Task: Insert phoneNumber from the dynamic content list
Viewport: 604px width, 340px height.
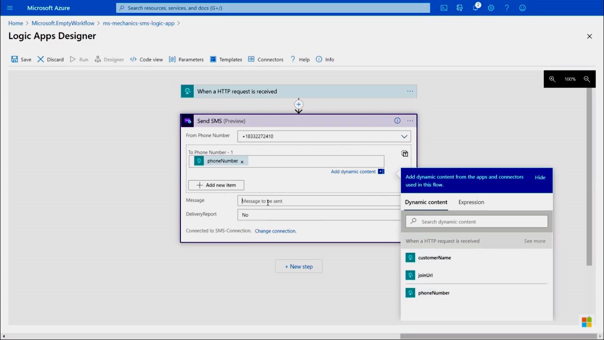Action: point(477,293)
